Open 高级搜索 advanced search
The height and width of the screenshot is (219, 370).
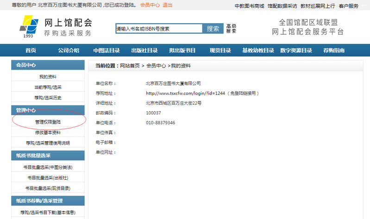tap(231, 29)
